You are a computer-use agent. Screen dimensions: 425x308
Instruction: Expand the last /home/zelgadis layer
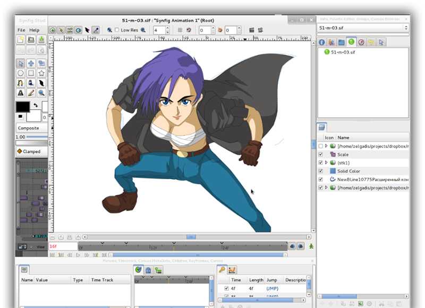point(326,187)
